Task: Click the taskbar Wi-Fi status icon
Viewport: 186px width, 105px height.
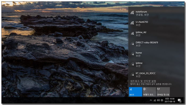Action: pyautogui.click(x=155, y=100)
